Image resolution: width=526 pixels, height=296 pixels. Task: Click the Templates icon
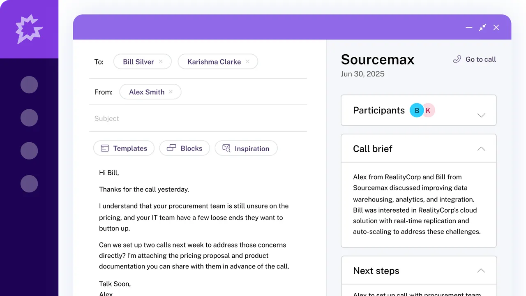105,148
